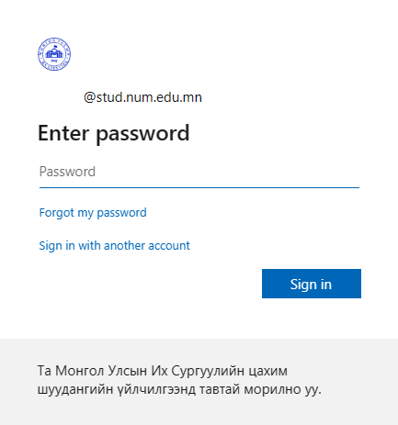Click the word 'Forgot' in the reset link
Image resolution: width=398 pixels, height=425 pixels.
(x=57, y=213)
